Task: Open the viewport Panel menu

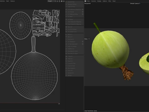Action: pos(114,1)
